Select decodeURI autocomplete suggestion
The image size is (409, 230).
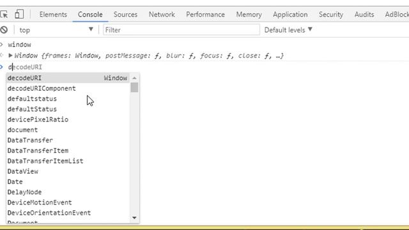tap(68, 78)
